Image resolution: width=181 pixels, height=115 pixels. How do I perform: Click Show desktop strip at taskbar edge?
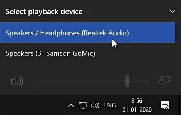pyautogui.click(x=180, y=105)
